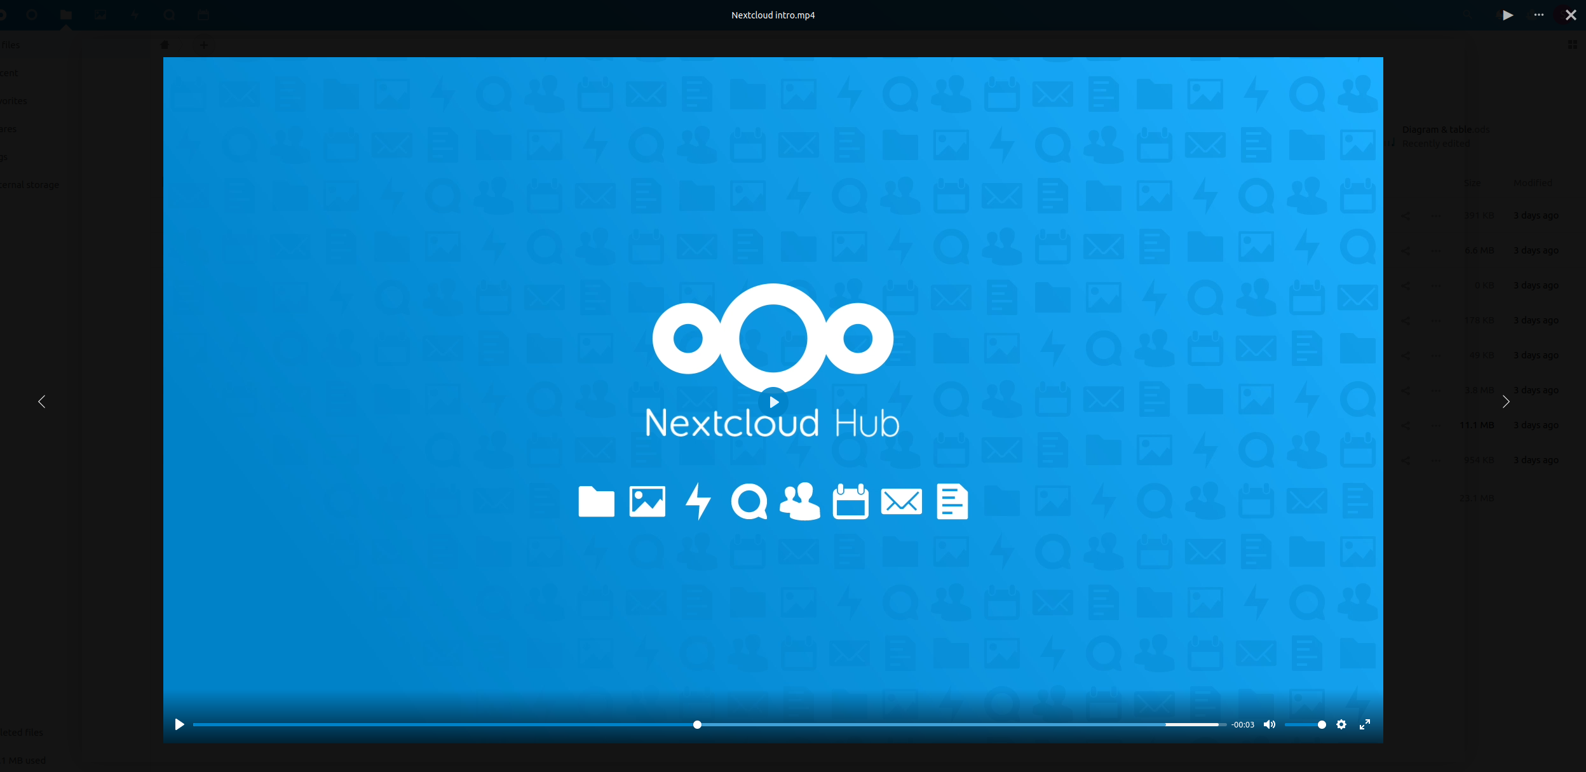Start the slideshow from the top bar
This screenshot has height=772, width=1586.
(x=1508, y=15)
